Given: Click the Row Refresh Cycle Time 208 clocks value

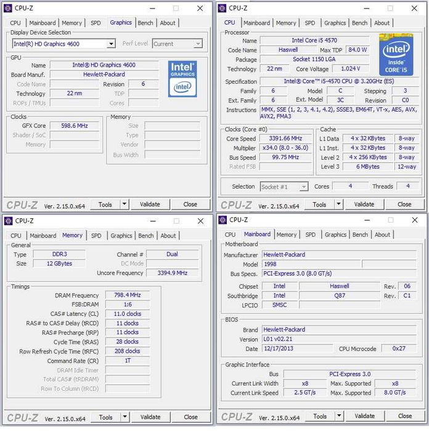Looking at the screenshot, I should [x=128, y=351].
